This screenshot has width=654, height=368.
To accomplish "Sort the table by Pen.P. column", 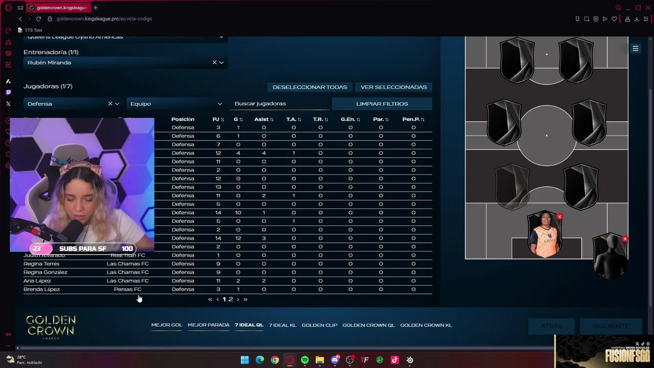I will point(413,119).
